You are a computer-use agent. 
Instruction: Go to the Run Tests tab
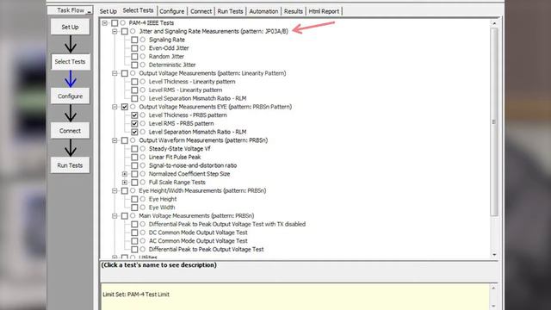(x=230, y=11)
